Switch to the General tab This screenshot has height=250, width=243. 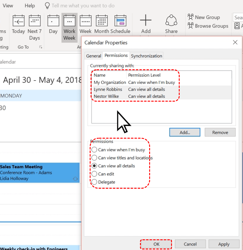(94, 56)
